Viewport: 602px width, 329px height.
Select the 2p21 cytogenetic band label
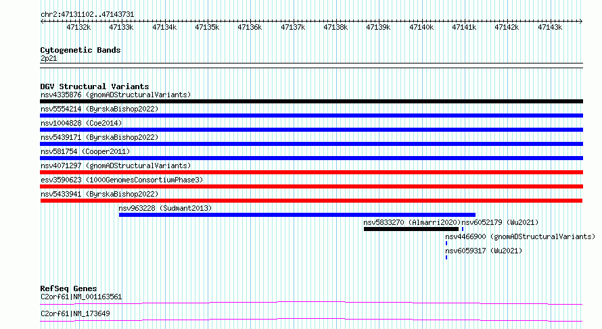[x=49, y=59]
